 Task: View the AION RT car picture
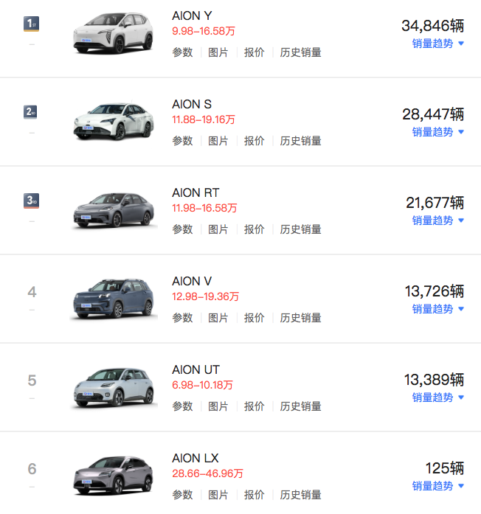(x=114, y=209)
